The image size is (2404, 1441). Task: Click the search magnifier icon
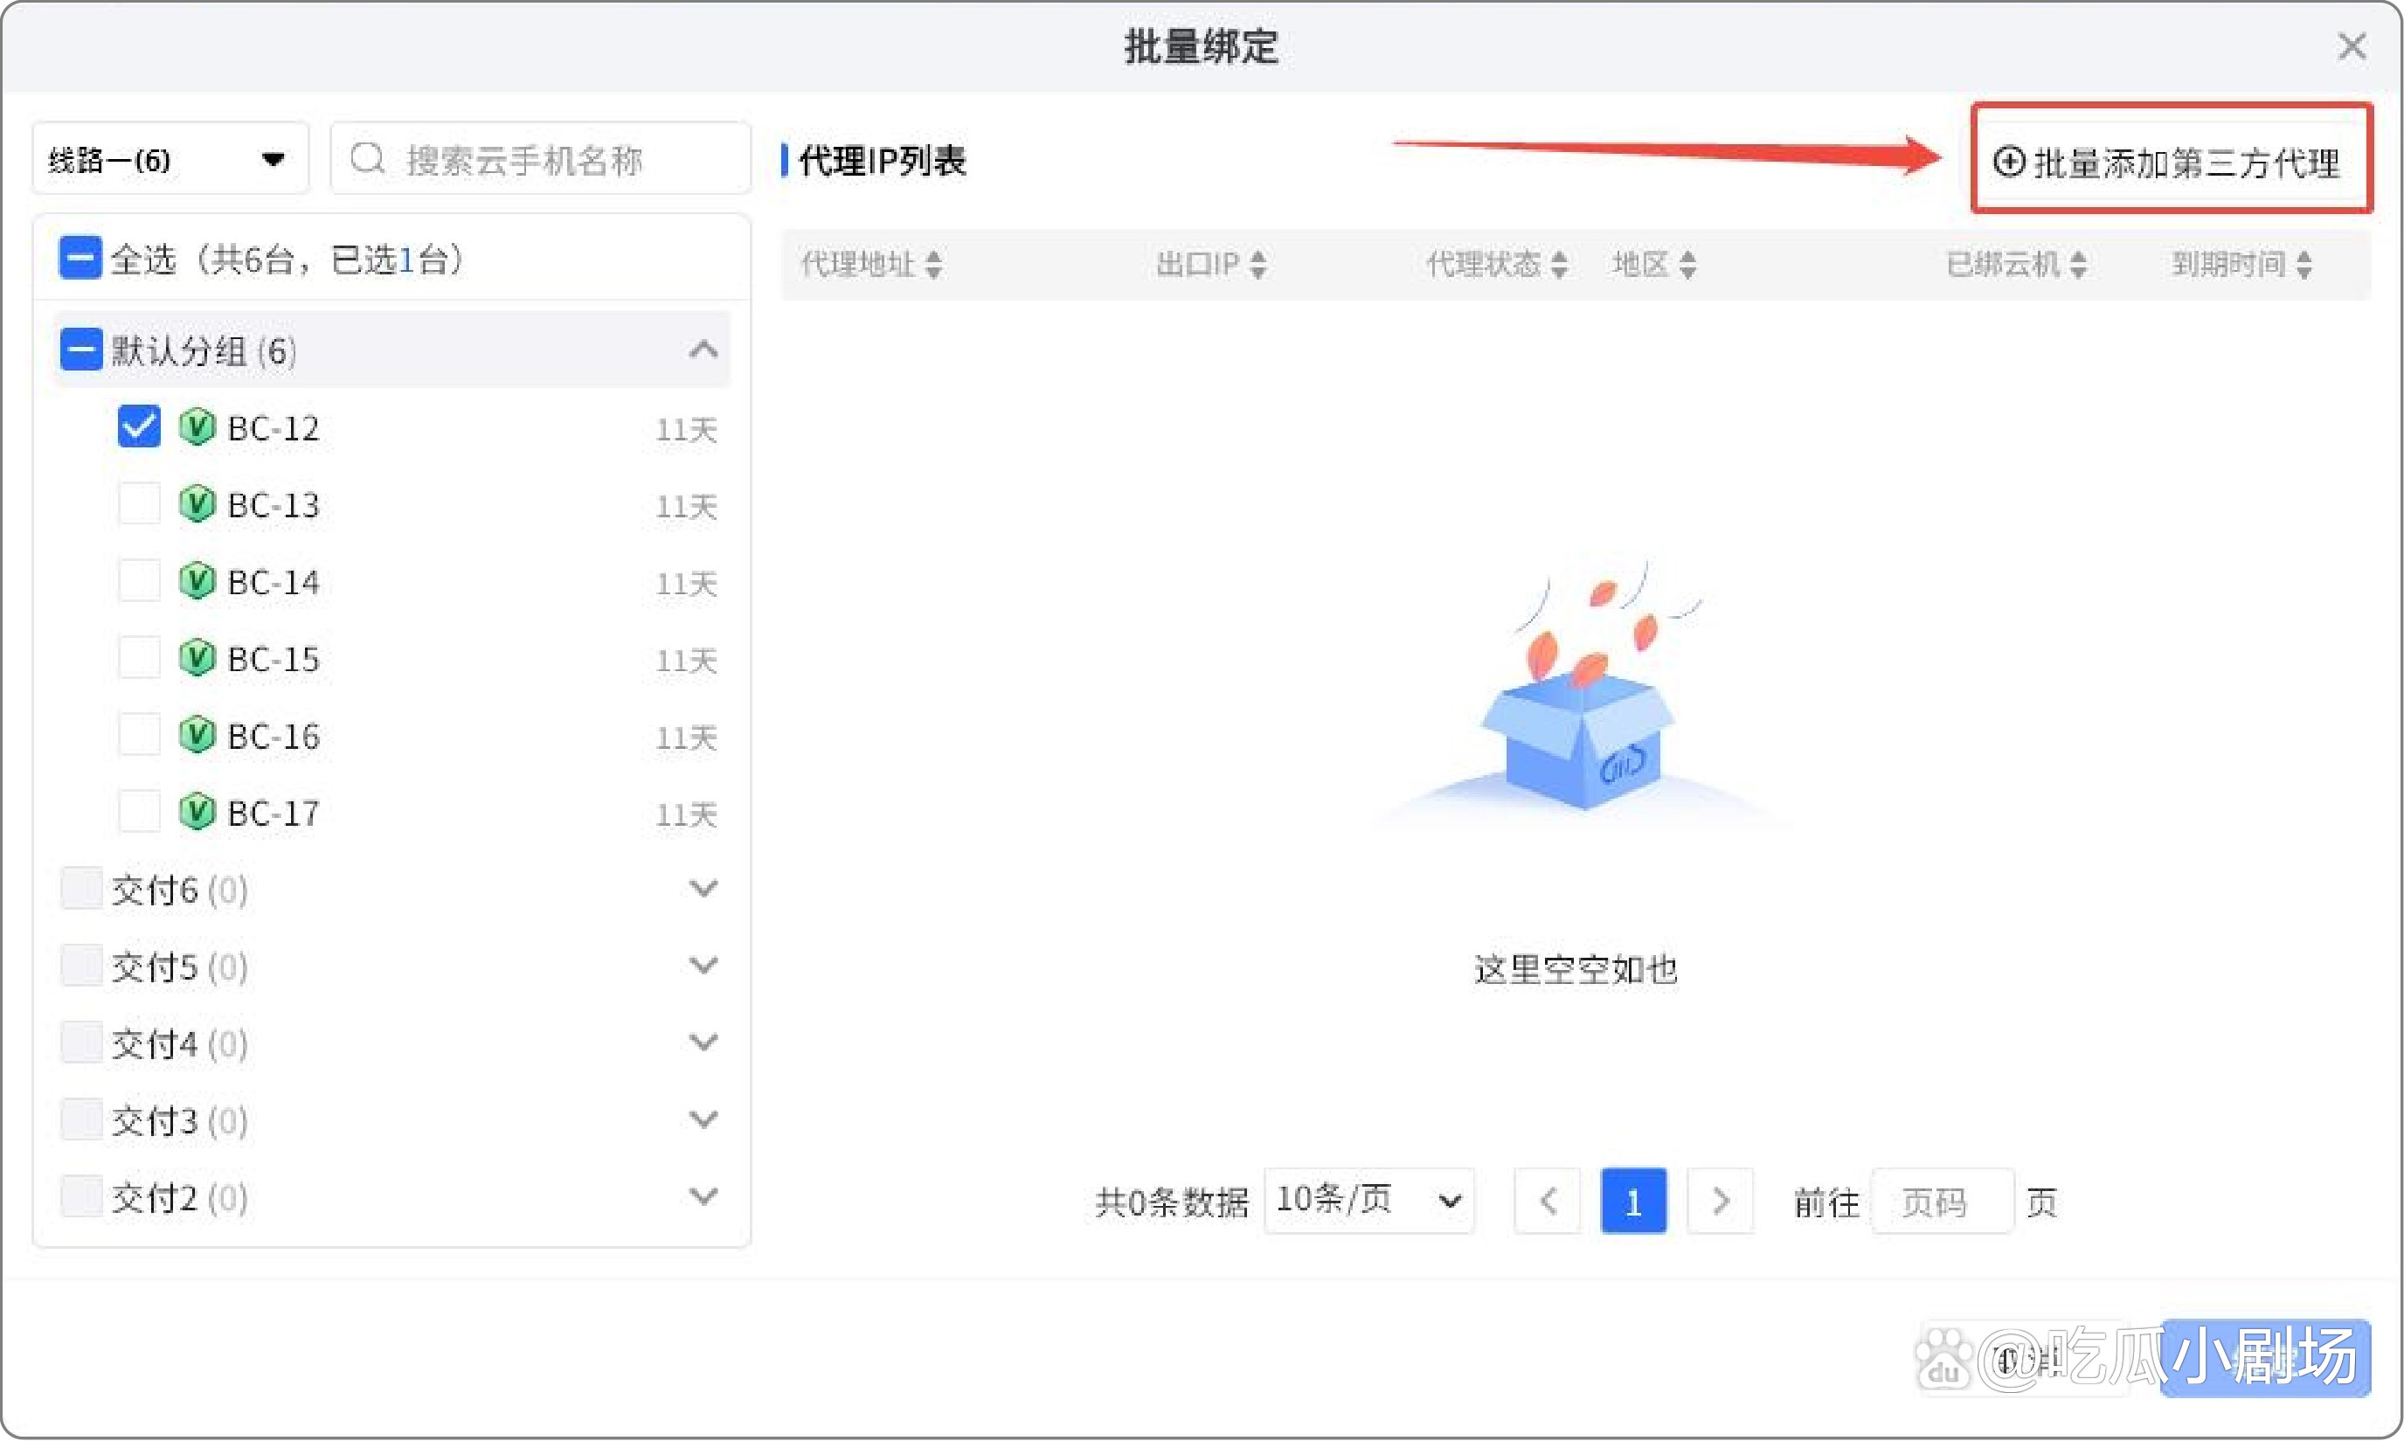[x=367, y=157]
